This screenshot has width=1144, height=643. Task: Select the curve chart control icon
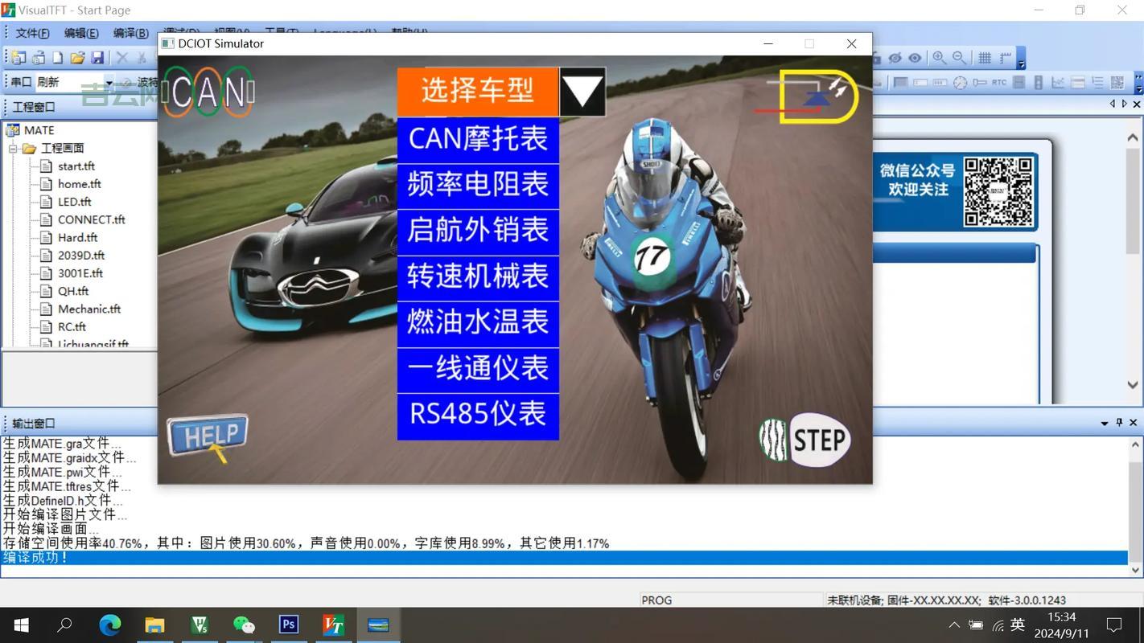[x=1058, y=82]
